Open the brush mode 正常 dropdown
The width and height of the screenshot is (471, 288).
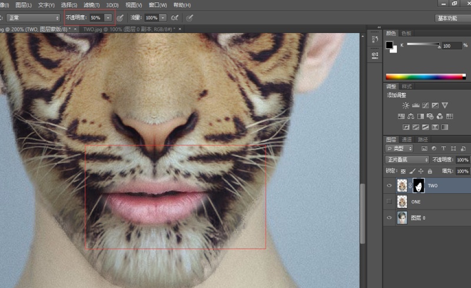click(34, 18)
